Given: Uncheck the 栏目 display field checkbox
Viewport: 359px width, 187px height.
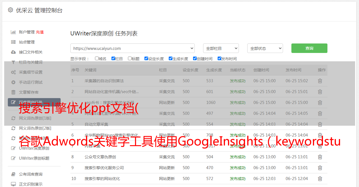Looking at the screenshot, I should coord(113,59).
